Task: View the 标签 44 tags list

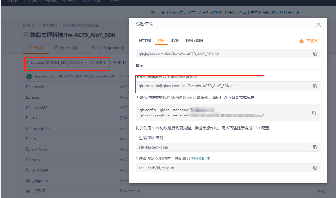Action: pos(117,63)
